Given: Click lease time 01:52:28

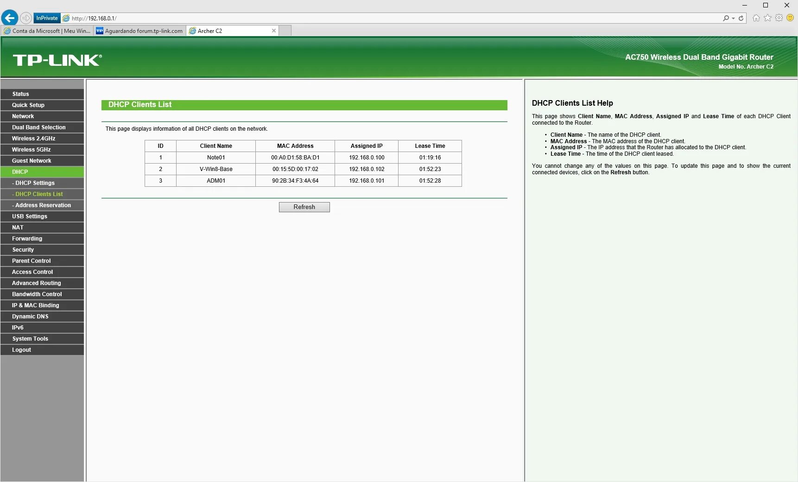Looking at the screenshot, I should 430,181.
